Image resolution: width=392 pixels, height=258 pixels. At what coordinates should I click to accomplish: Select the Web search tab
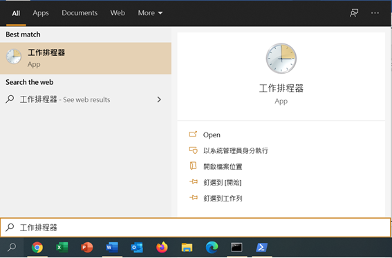pyautogui.click(x=118, y=13)
